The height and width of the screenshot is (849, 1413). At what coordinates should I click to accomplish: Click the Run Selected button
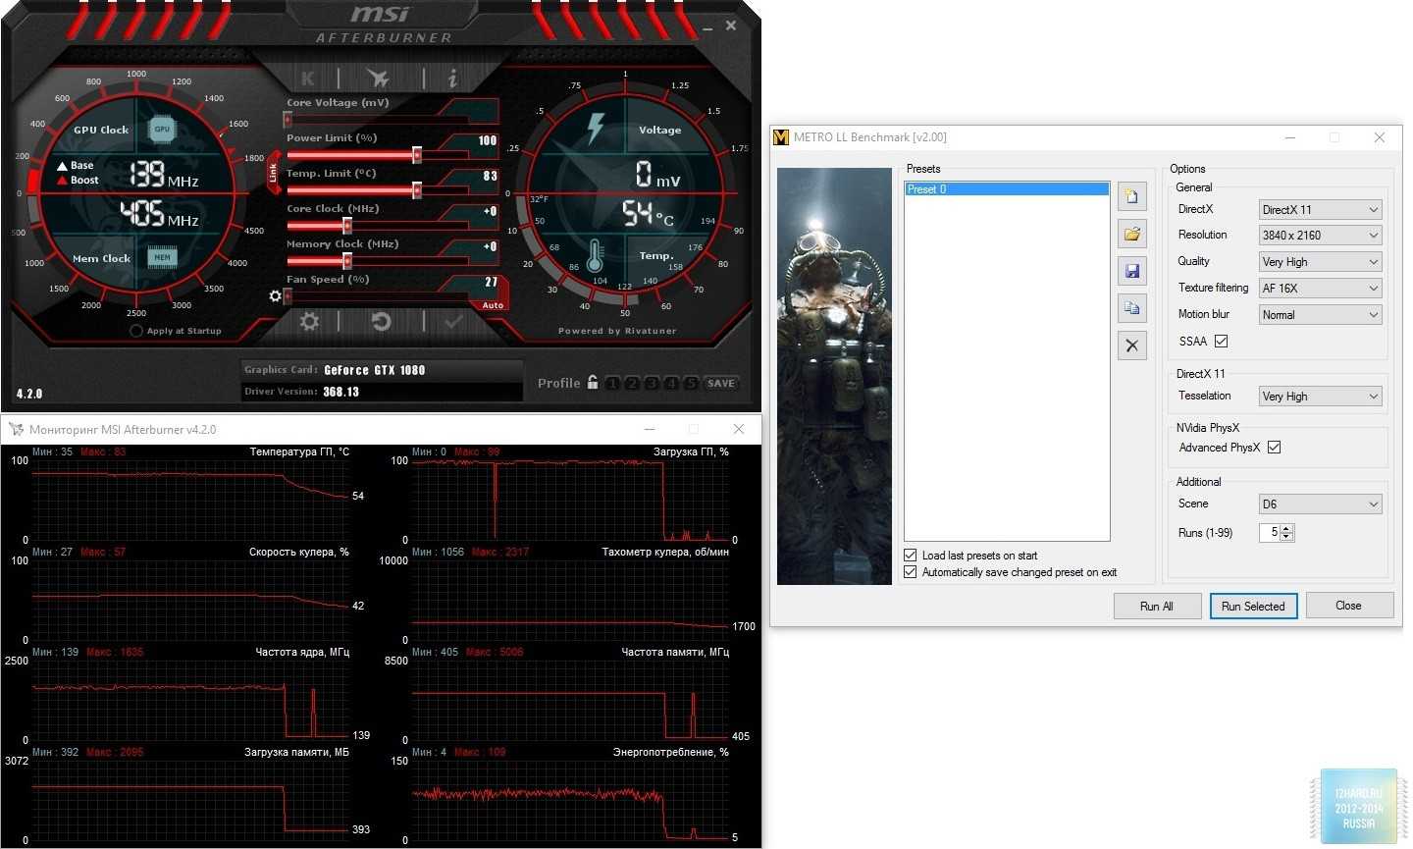tap(1253, 607)
